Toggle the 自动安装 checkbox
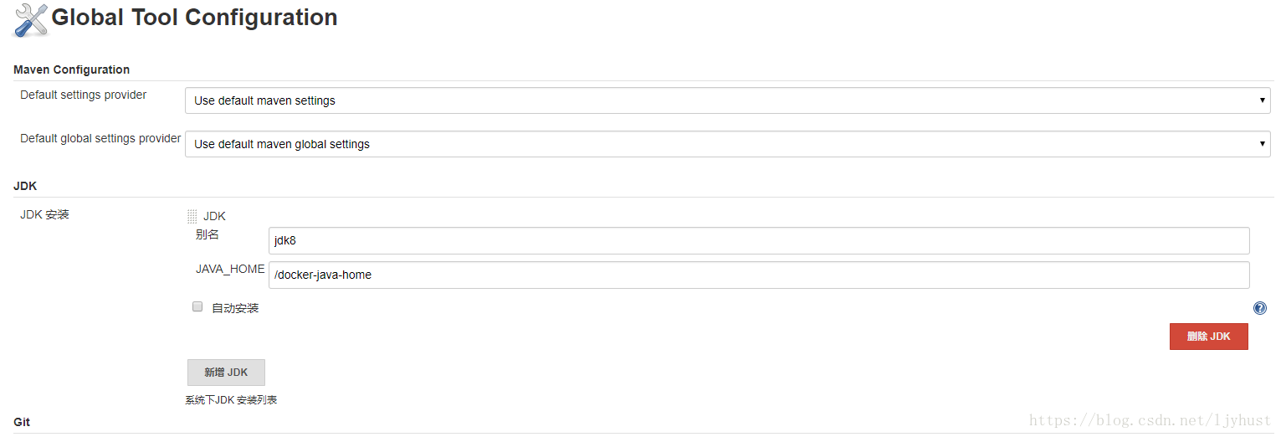 (197, 307)
